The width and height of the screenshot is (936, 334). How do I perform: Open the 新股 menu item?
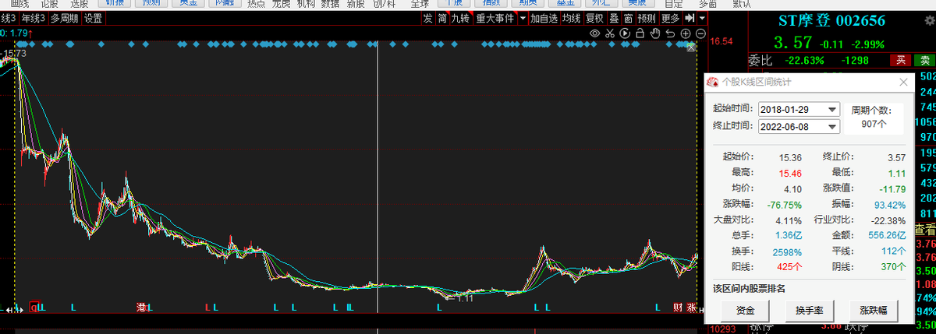pos(356,4)
